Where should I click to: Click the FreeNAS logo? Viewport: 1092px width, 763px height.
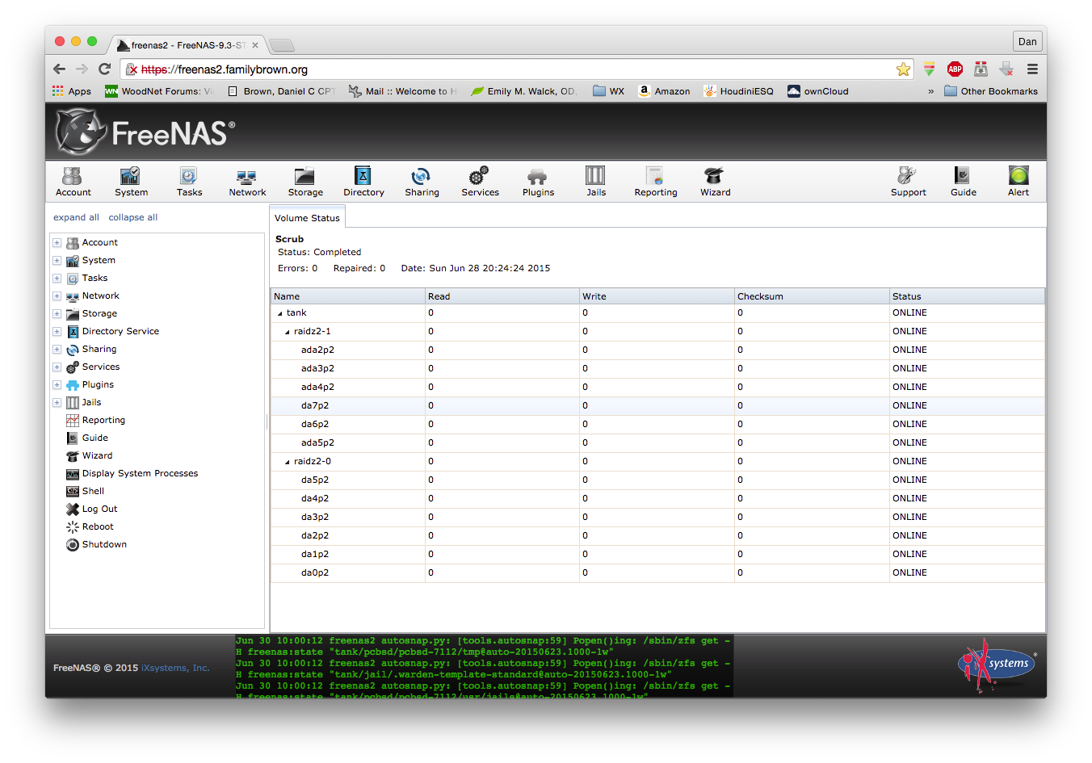coord(145,132)
